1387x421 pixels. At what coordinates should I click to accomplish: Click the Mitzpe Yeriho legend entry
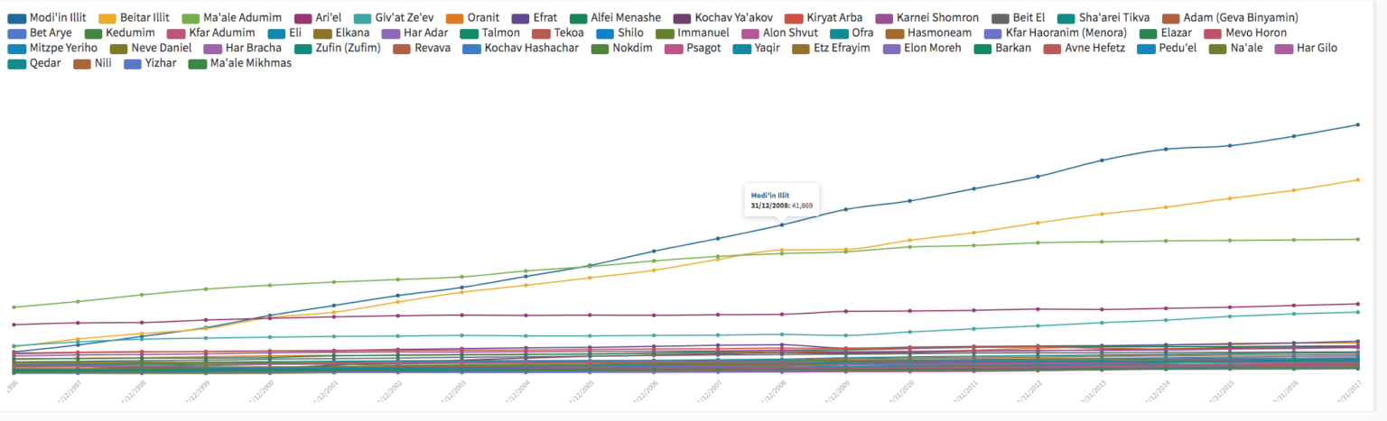[62, 48]
